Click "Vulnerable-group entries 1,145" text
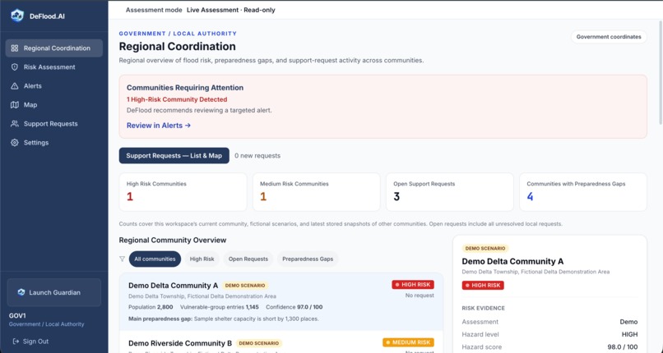Screen dimensions: 663x353 click(220, 307)
